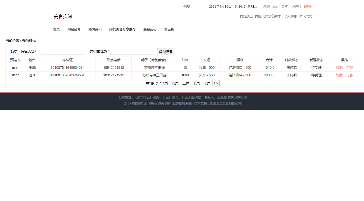Image resolution: width=364 pixels, height=201 pixels.
Task: Click the 预定人 column header
Action: coord(15,60)
